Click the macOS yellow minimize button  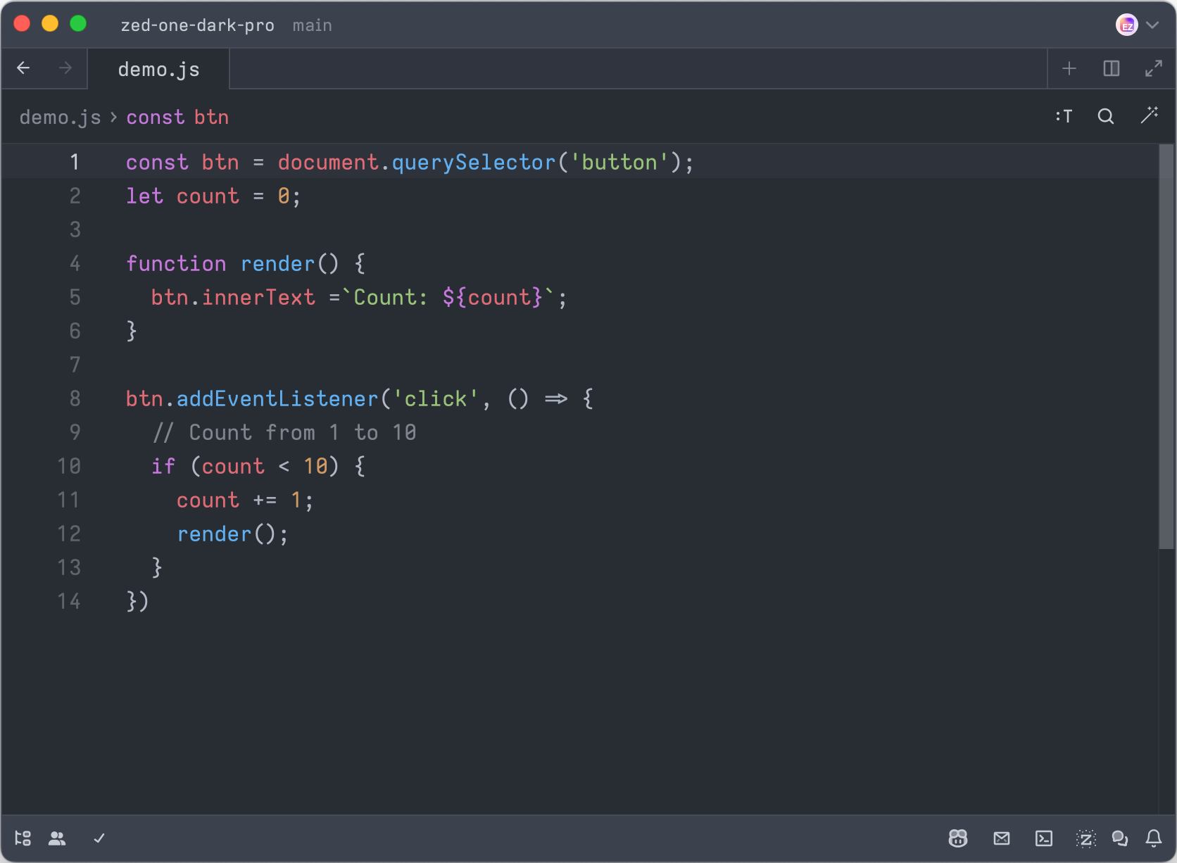[x=50, y=24]
